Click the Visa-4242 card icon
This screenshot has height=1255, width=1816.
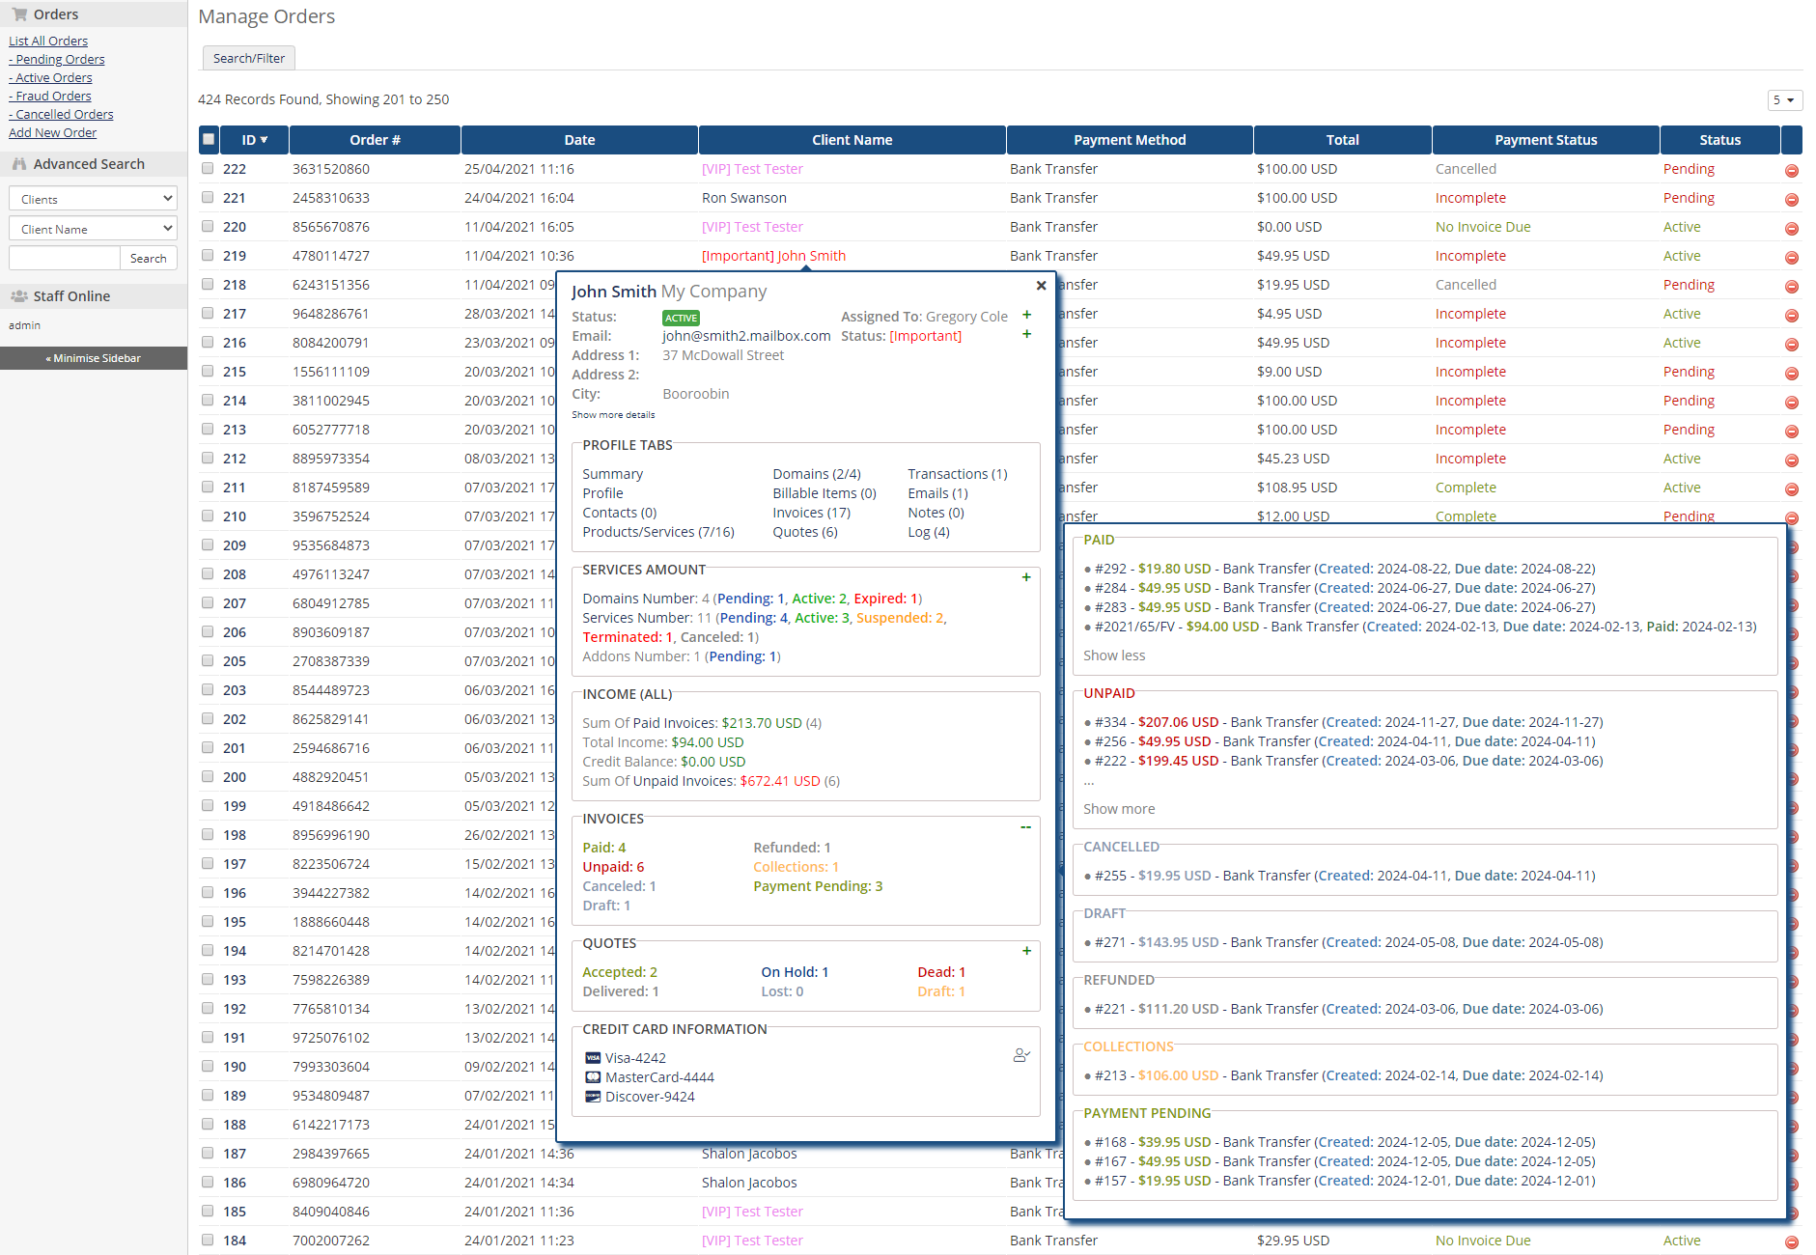click(593, 1058)
